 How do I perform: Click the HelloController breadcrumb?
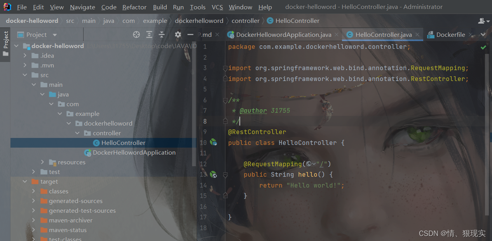pos(293,21)
